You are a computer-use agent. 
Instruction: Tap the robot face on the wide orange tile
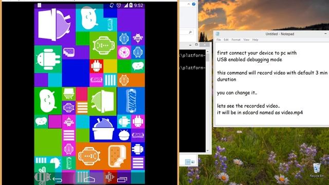pos(124,80)
